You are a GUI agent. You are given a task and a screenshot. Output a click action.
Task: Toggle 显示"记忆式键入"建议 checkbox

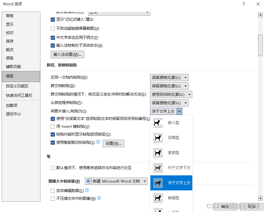tap(53, 20)
